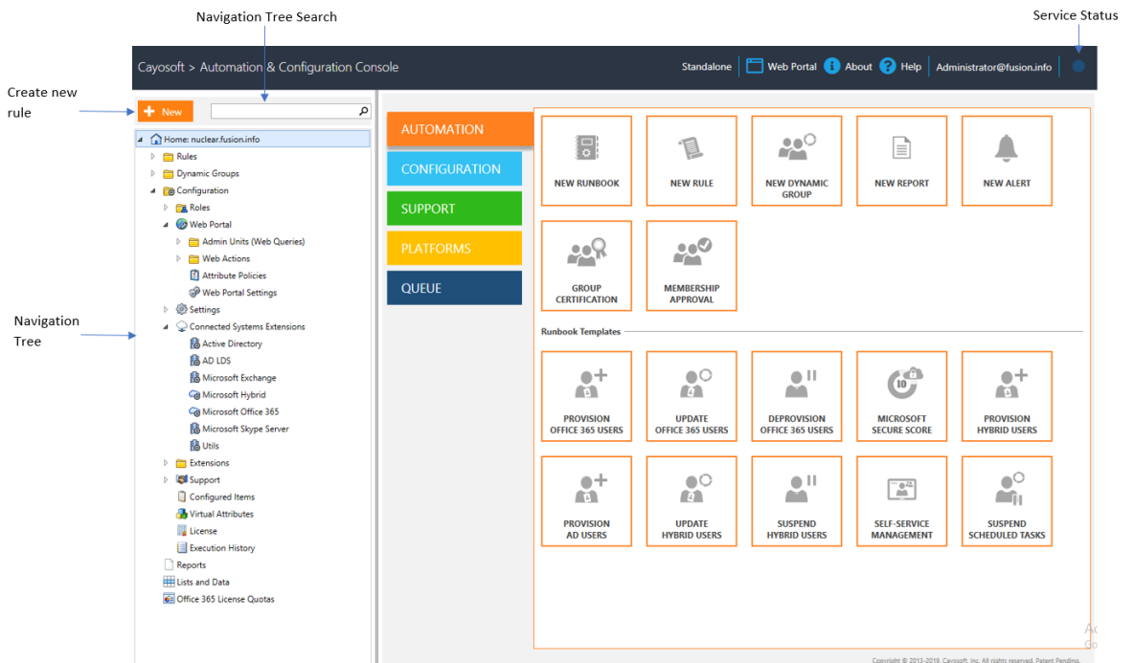The width and height of the screenshot is (1135, 663).
Task: Expand the Web Actions folder
Action: coord(178,258)
